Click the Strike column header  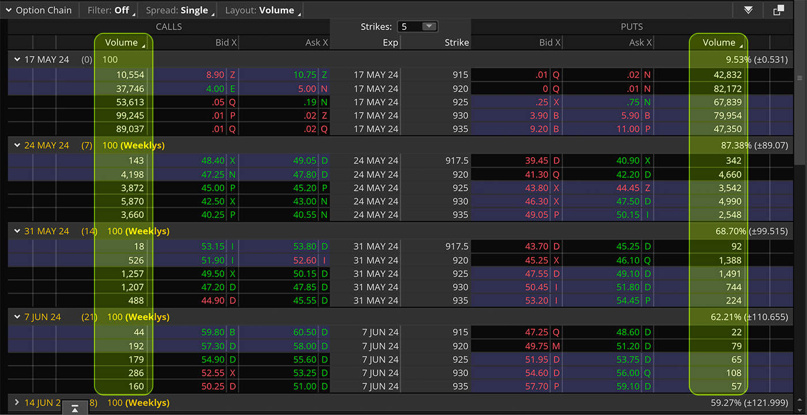pos(457,43)
